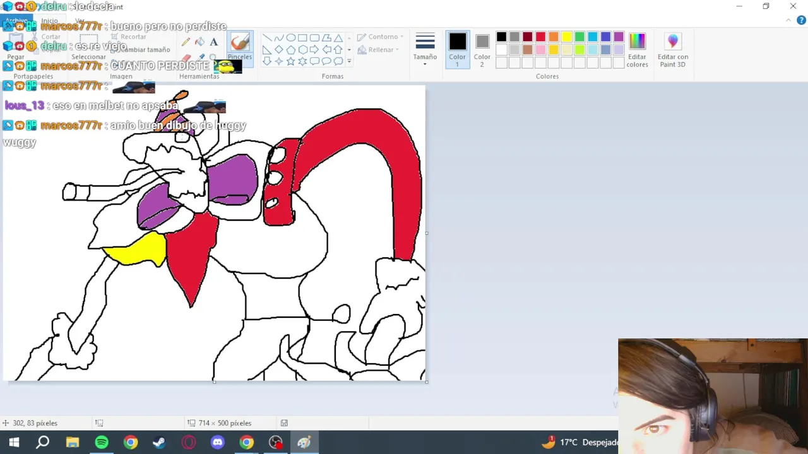Screen dimensions: 808x454
Task: Pick the polygon shape
Action: tap(326, 38)
